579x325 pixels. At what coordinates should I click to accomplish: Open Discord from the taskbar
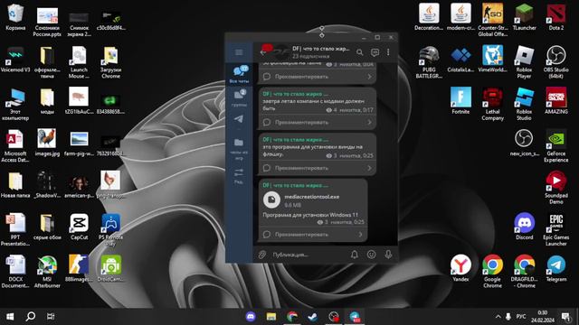(251, 317)
